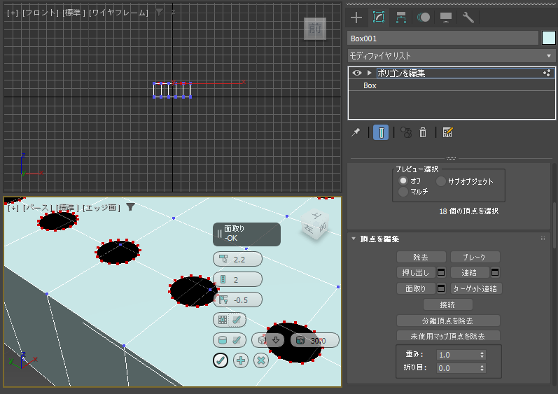Image resolution: width=558 pixels, height=394 pixels.
Task: Open Configure Modifier Sets icon
Action: coord(447,133)
